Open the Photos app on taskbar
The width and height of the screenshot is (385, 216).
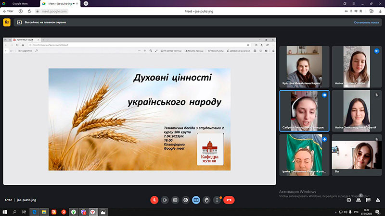[x=103, y=212]
